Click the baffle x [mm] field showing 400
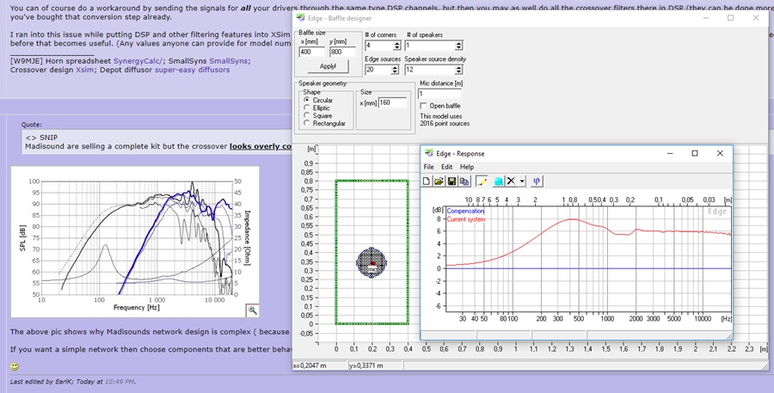The height and width of the screenshot is (393, 774). (312, 52)
